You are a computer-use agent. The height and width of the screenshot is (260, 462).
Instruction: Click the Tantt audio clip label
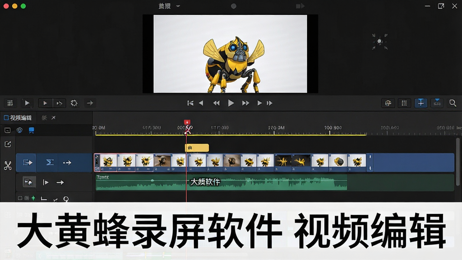pyautogui.click(x=102, y=177)
